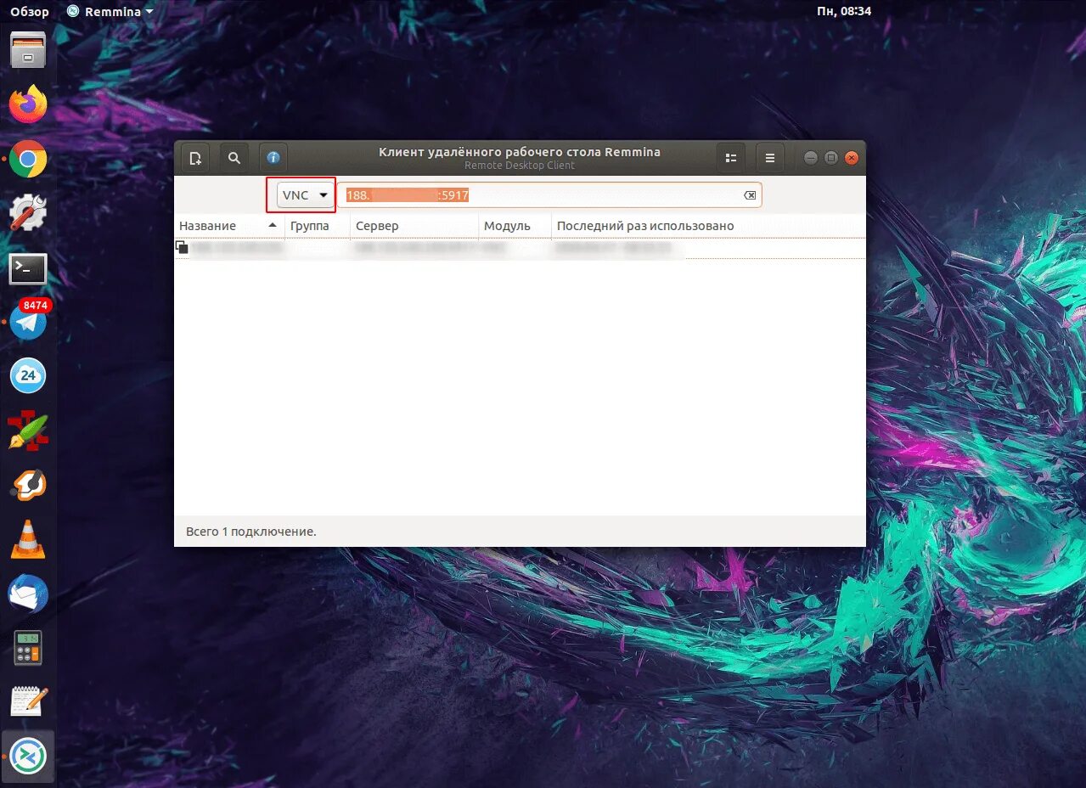Sort by Последний раз использовано column
This screenshot has width=1086, height=788.
click(708, 226)
